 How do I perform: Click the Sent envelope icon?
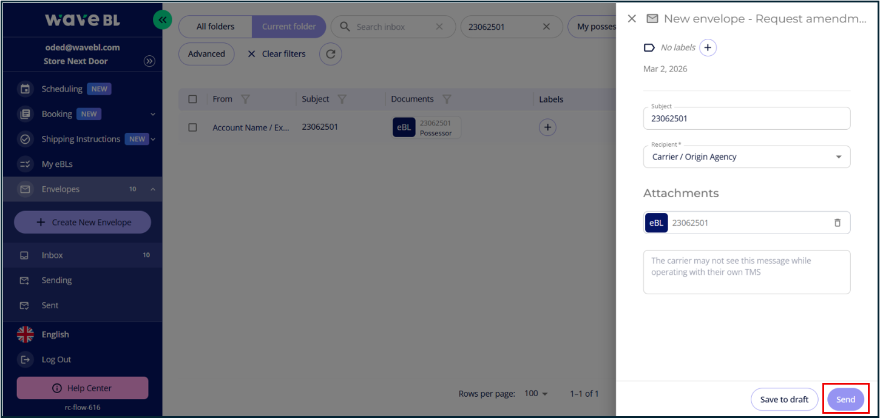[x=24, y=305]
